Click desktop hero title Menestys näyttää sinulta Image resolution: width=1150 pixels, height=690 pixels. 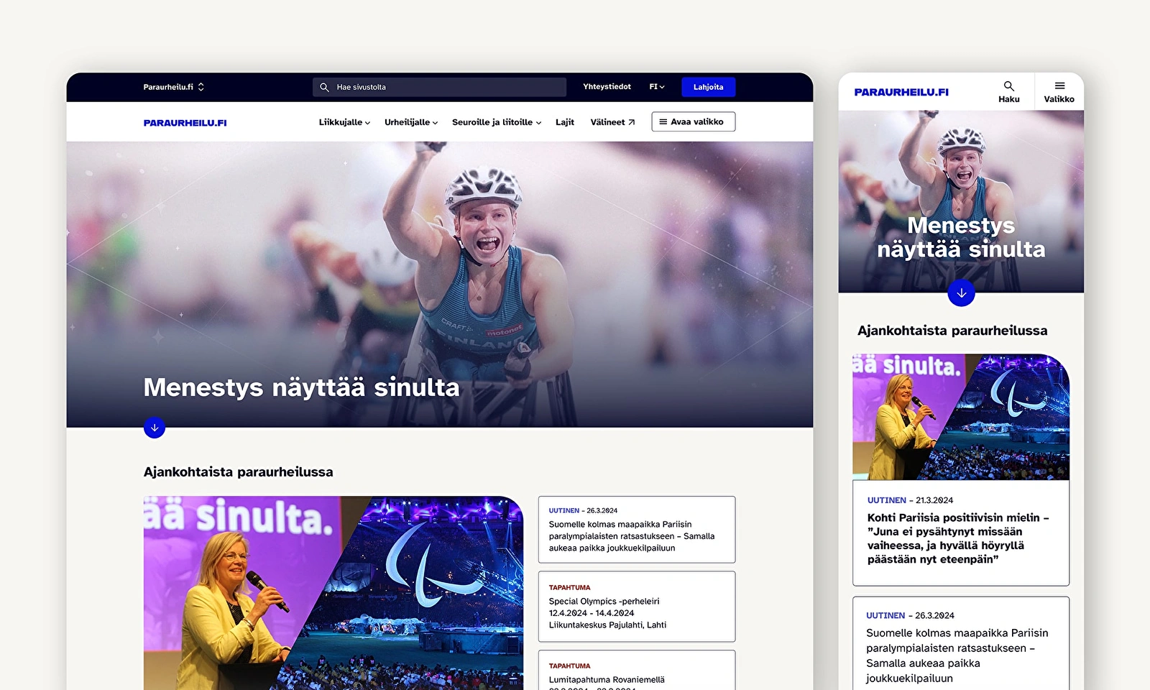click(x=301, y=387)
